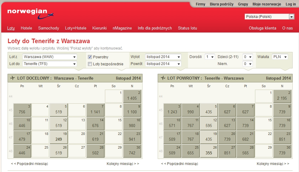Open the Hotele menu item

26,28
